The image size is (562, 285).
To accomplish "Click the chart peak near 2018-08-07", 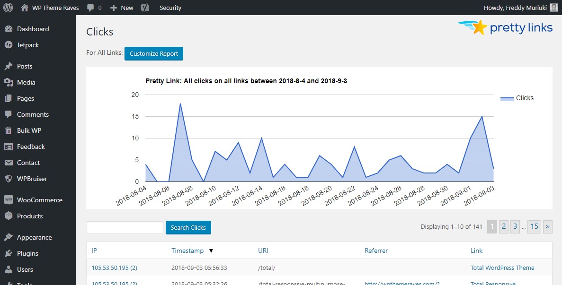I will pos(180,104).
